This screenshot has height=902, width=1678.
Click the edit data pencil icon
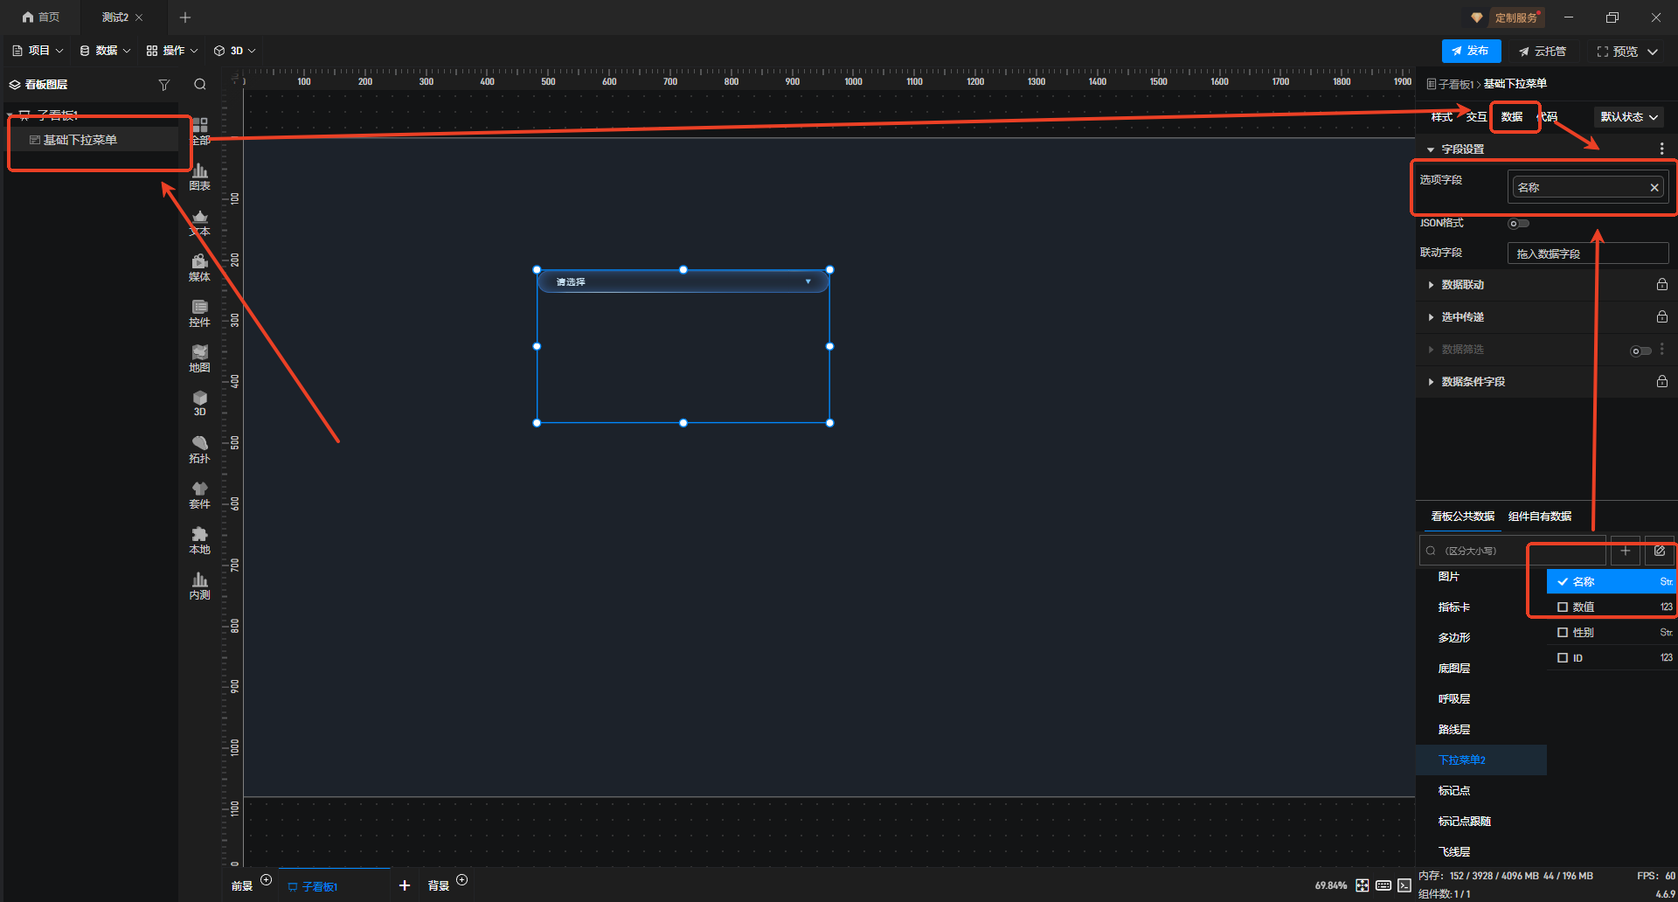(x=1659, y=551)
